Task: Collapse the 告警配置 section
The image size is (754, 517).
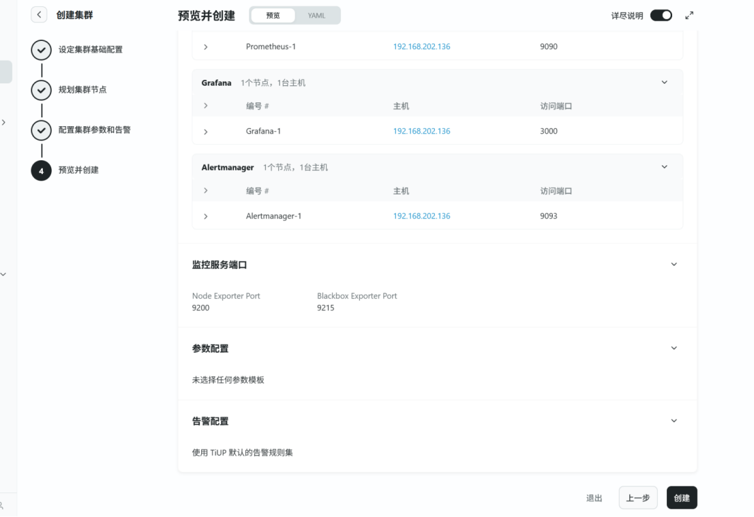Action: click(674, 422)
